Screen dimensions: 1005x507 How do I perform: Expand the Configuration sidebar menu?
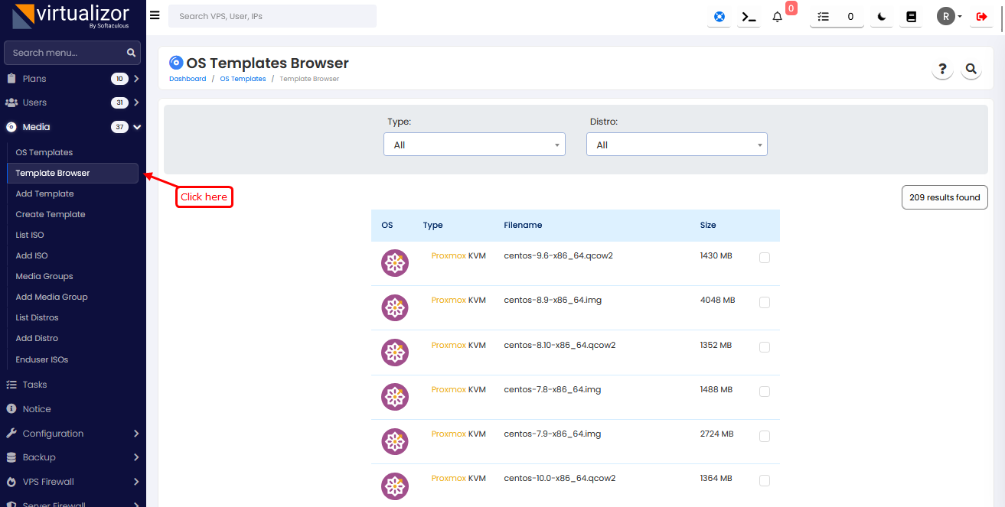click(x=73, y=434)
